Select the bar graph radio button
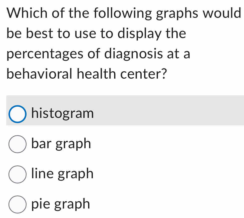This screenshot has width=244, height=218. (17, 144)
